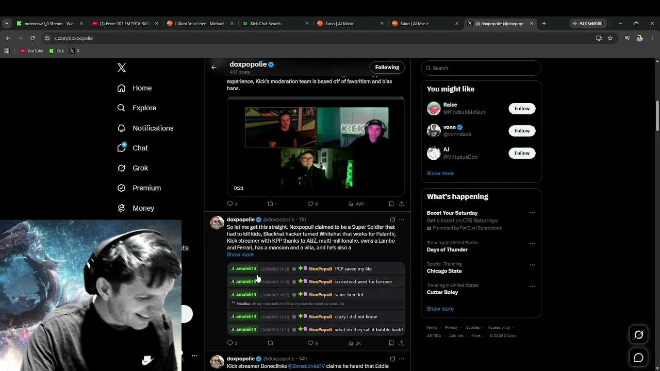Show more trends under What's happening
This screenshot has width=660, height=371.
(440, 309)
